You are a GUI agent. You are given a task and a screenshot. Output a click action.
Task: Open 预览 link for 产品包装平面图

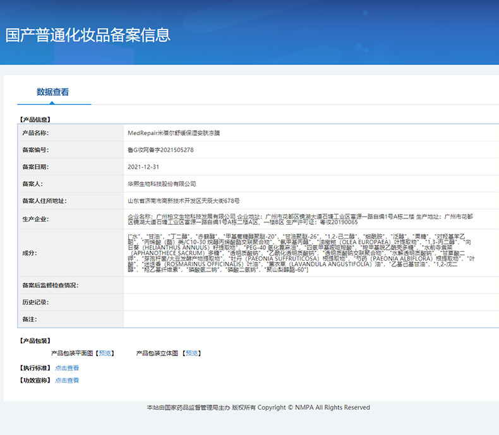[105, 353]
